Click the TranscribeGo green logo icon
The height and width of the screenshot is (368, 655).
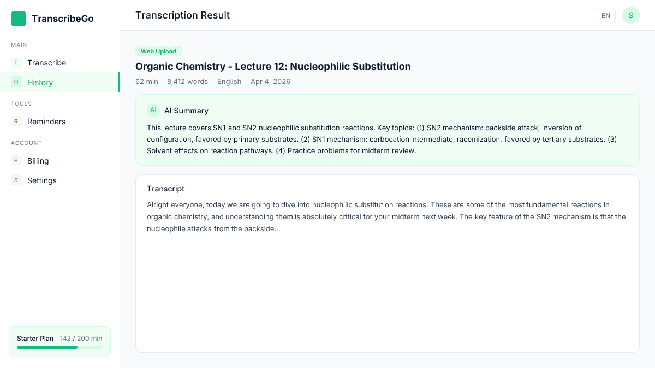click(19, 19)
